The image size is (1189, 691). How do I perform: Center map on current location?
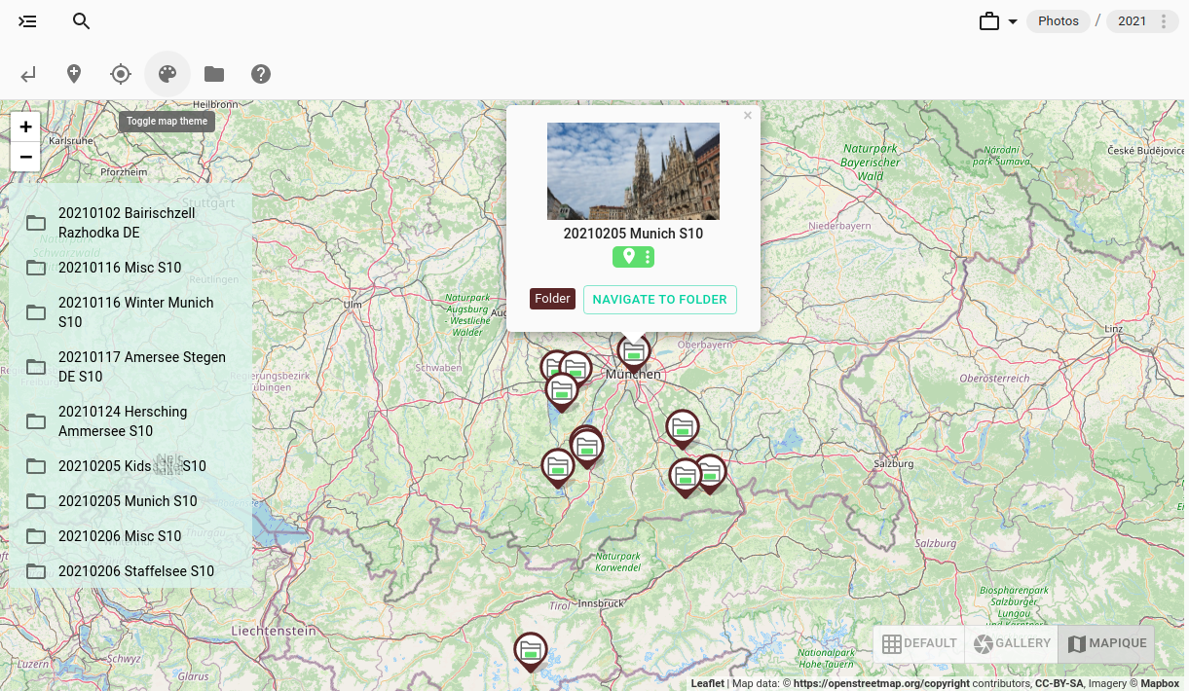(x=121, y=74)
